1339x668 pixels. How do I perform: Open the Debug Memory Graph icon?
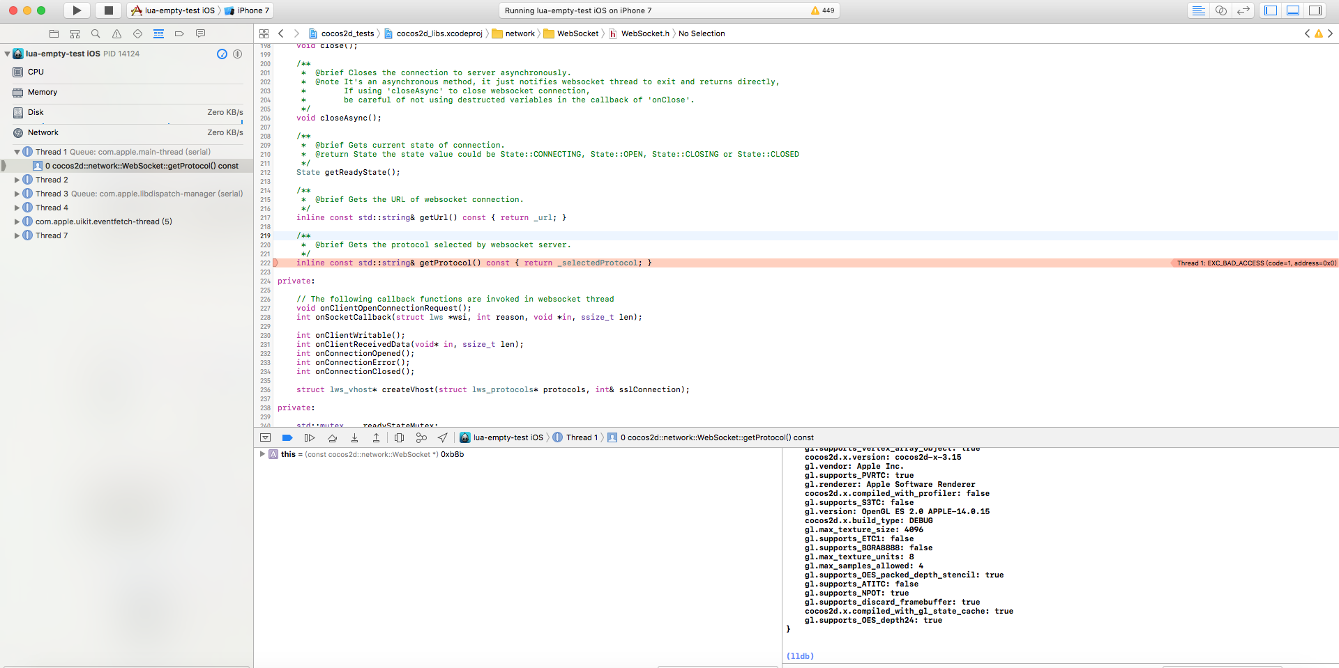(421, 438)
